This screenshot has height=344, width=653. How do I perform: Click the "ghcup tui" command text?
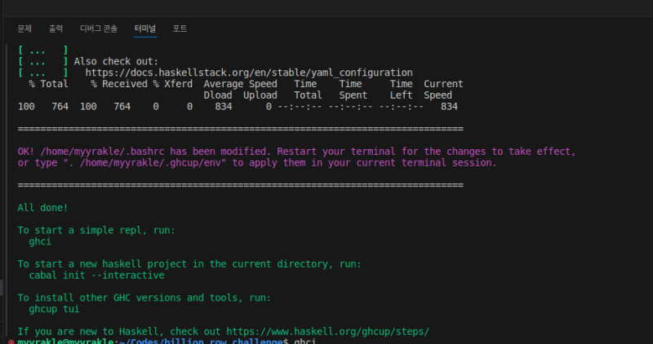tap(55, 310)
